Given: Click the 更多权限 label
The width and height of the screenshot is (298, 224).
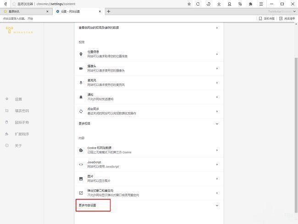Looking at the screenshot, I should tap(84, 123).
